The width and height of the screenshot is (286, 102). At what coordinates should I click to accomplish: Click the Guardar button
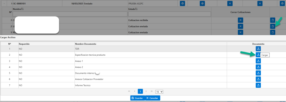coord(137,98)
